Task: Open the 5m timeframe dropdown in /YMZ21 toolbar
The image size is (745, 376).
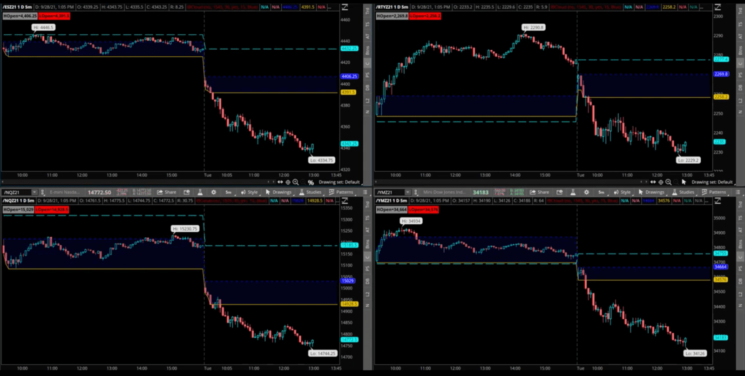Action: 601,192
